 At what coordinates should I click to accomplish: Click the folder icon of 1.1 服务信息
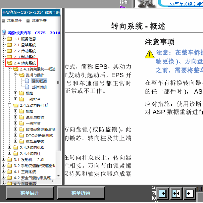(9, 39)
